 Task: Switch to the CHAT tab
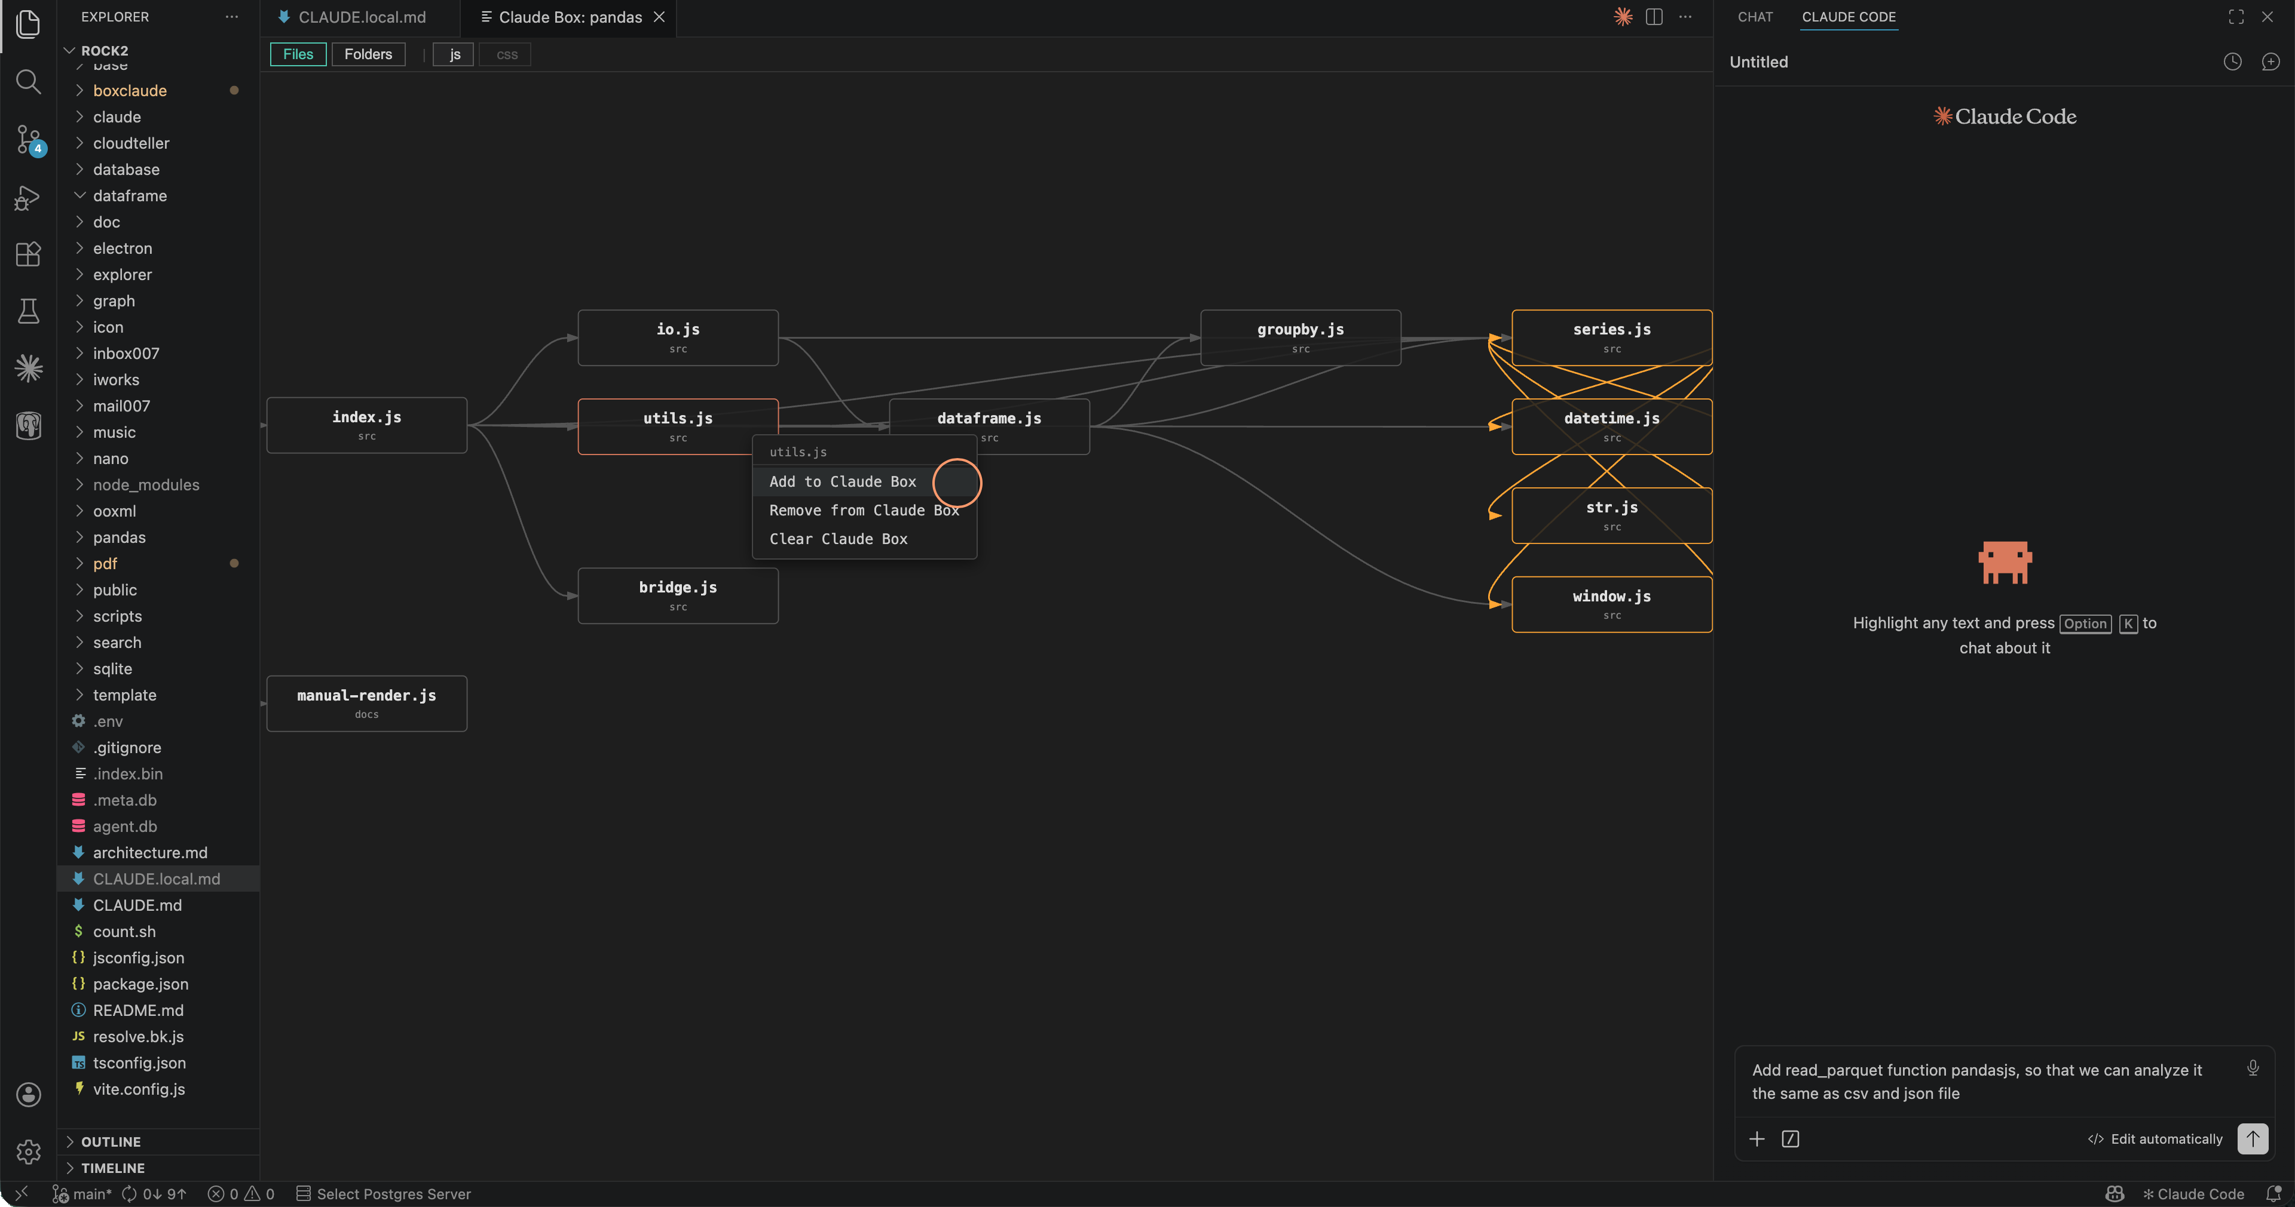click(x=1755, y=17)
